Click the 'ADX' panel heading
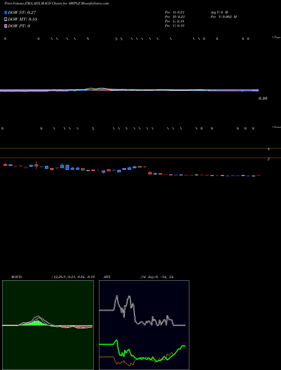Image resolution: width=281 pixels, height=370 pixels. pos(107,277)
